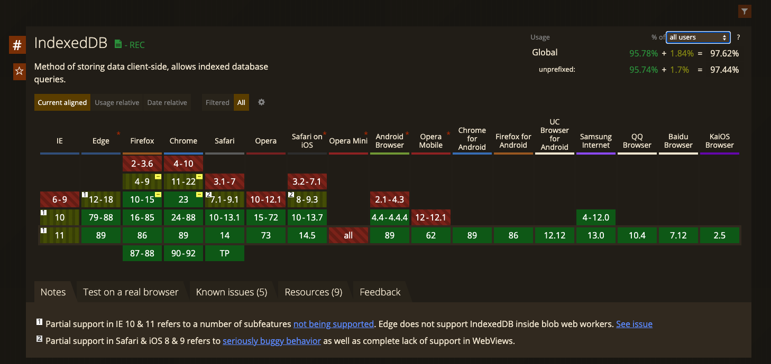
Task: Open the Test on a real browser tab
Action: coord(131,292)
